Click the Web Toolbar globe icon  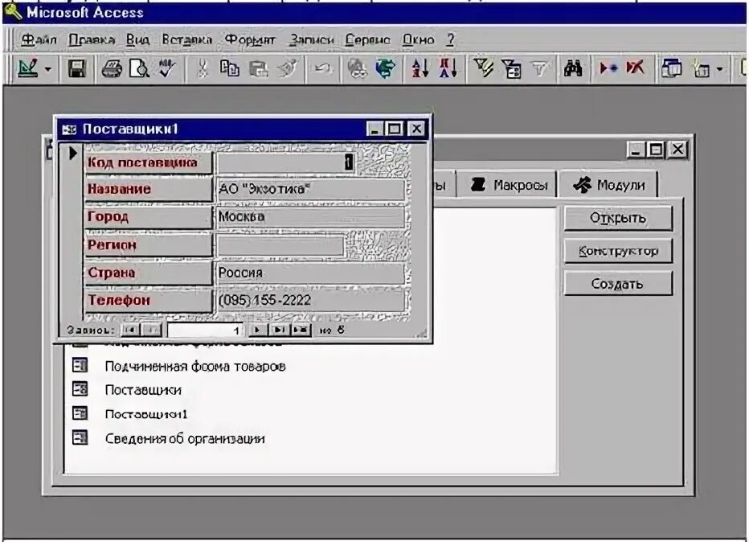[x=385, y=69]
